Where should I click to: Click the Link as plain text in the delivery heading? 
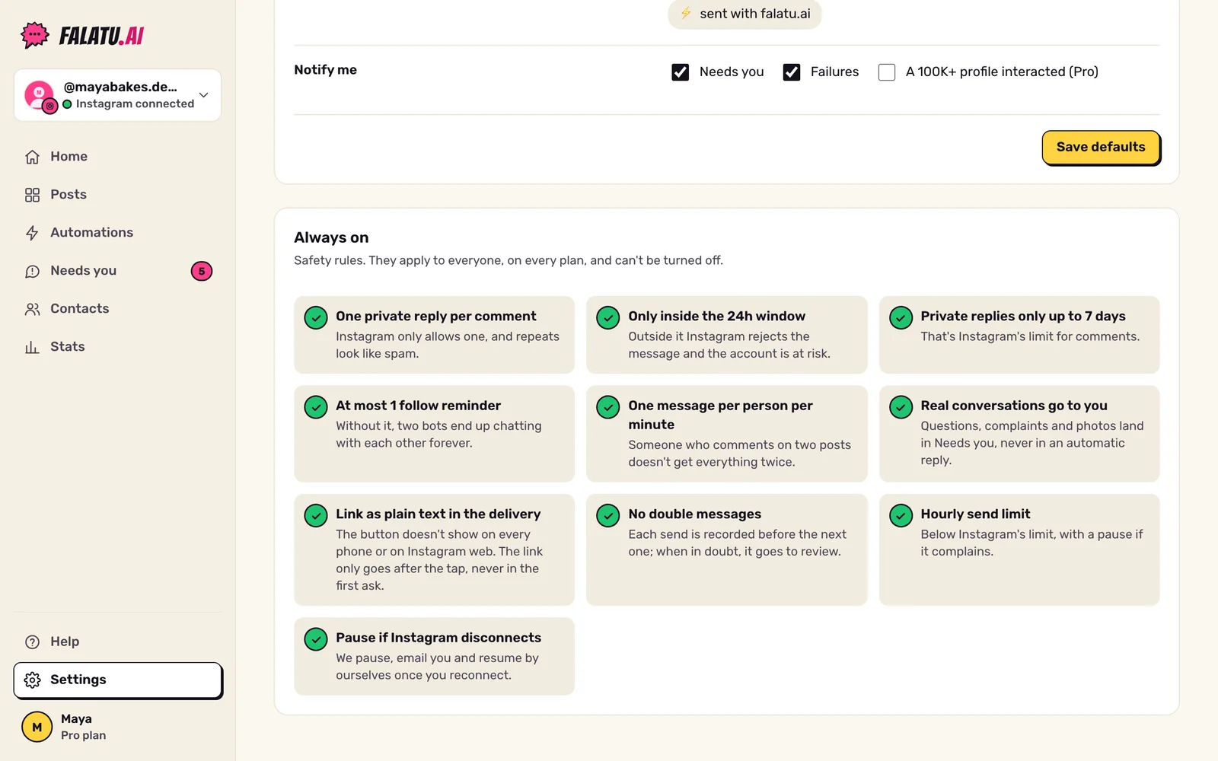(x=438, y=514)
